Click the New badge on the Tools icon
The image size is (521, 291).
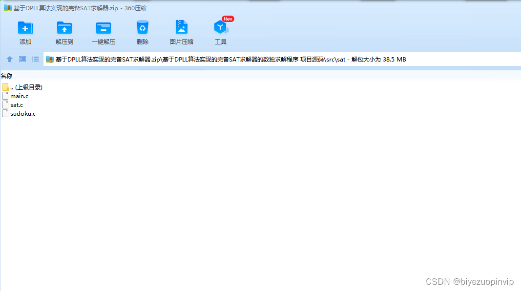[227, 19]
